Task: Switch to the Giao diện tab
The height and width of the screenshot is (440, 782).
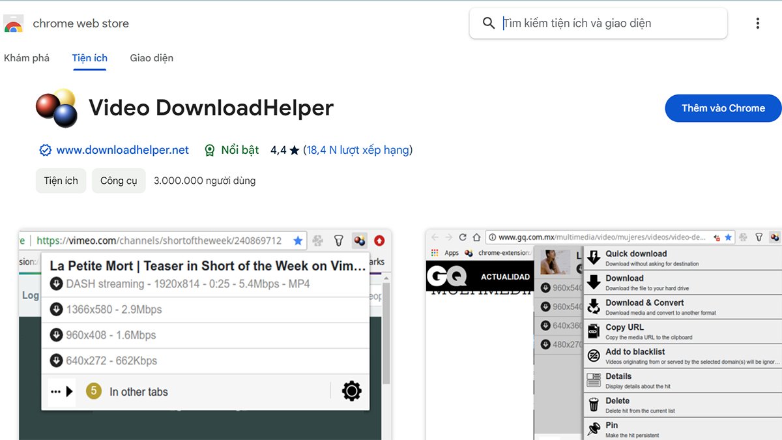Action: (x=151, y=57)
